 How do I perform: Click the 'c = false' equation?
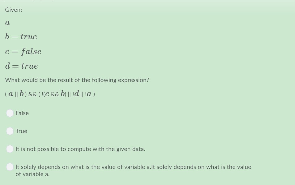(x=24, y=51)
